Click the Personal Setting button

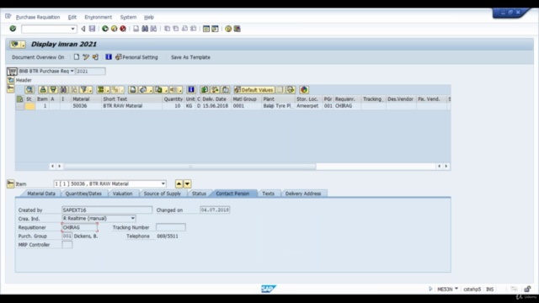point(136,57)
